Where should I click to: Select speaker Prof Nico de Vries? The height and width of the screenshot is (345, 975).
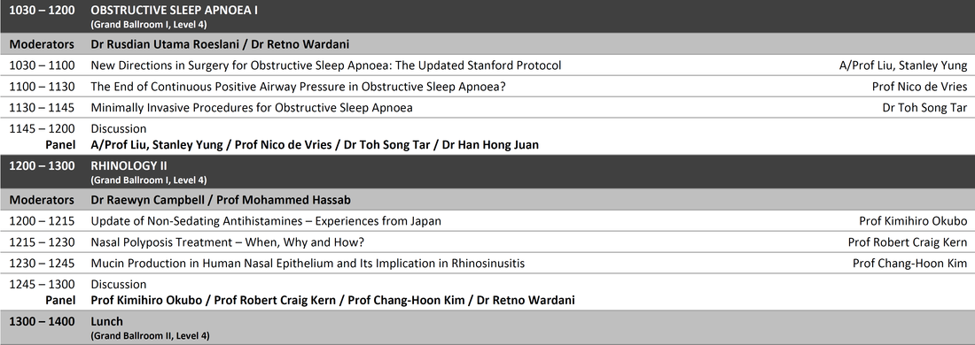pos(920,87)
